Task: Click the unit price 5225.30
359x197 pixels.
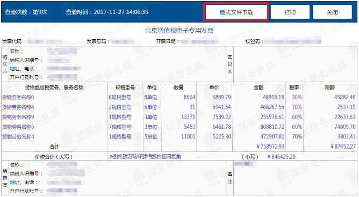Action: point(221,137)
